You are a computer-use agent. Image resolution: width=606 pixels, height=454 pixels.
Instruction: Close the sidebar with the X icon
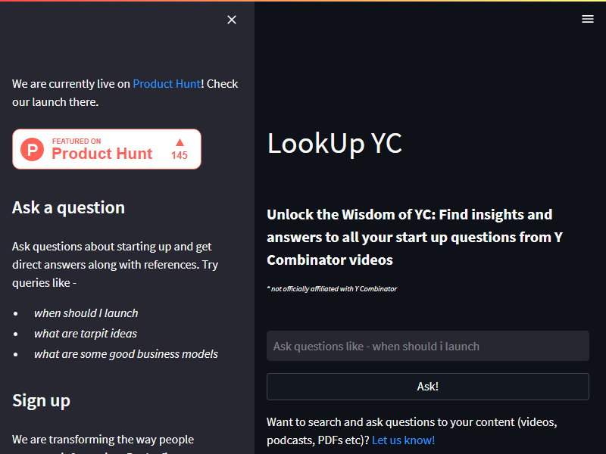point(232,20)
